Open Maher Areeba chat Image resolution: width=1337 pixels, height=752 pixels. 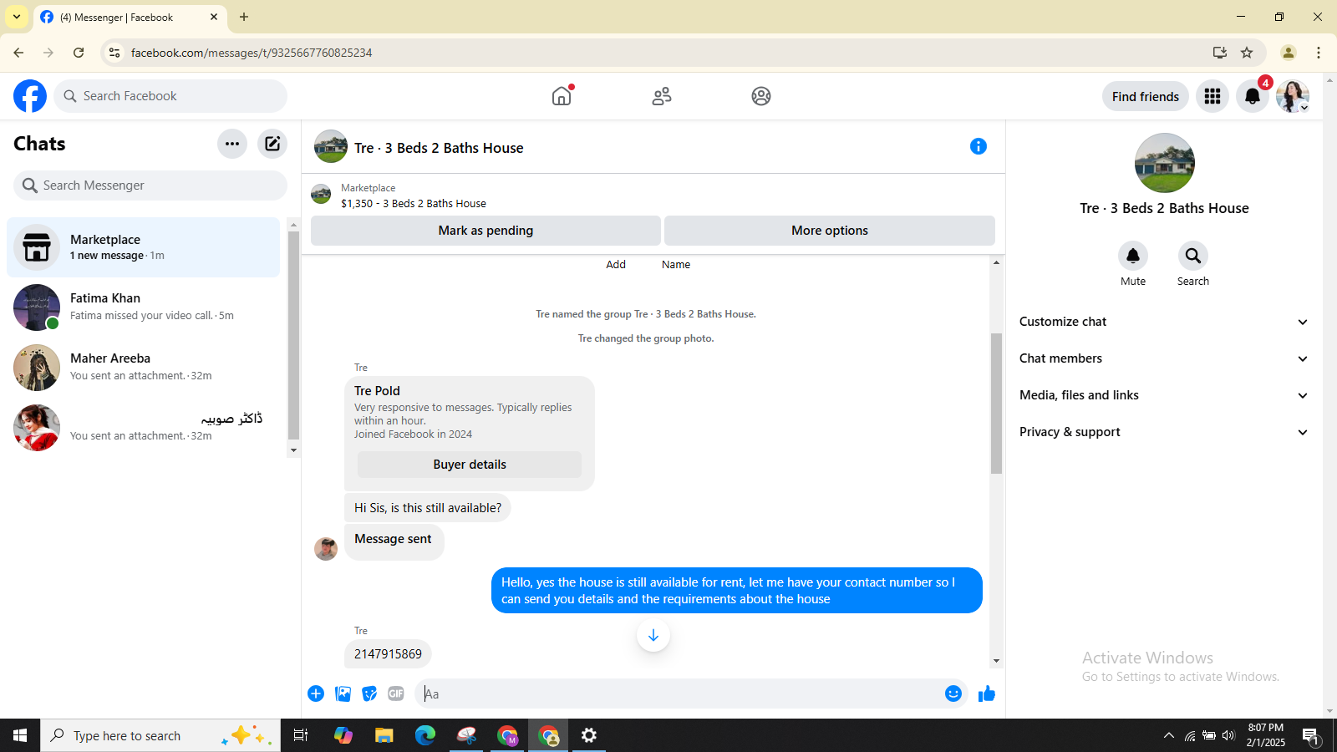click(144, 368)
